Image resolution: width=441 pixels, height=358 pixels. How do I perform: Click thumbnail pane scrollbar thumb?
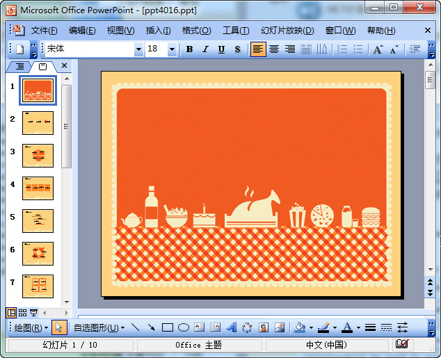66,127
